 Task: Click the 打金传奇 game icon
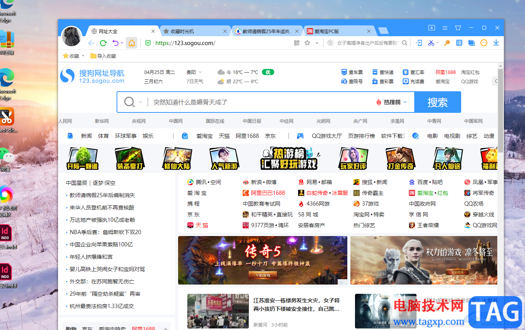401,158
